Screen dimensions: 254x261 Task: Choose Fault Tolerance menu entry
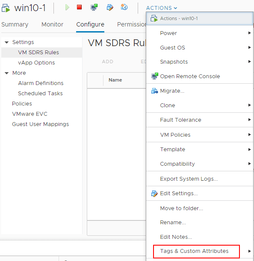[200, 120]
